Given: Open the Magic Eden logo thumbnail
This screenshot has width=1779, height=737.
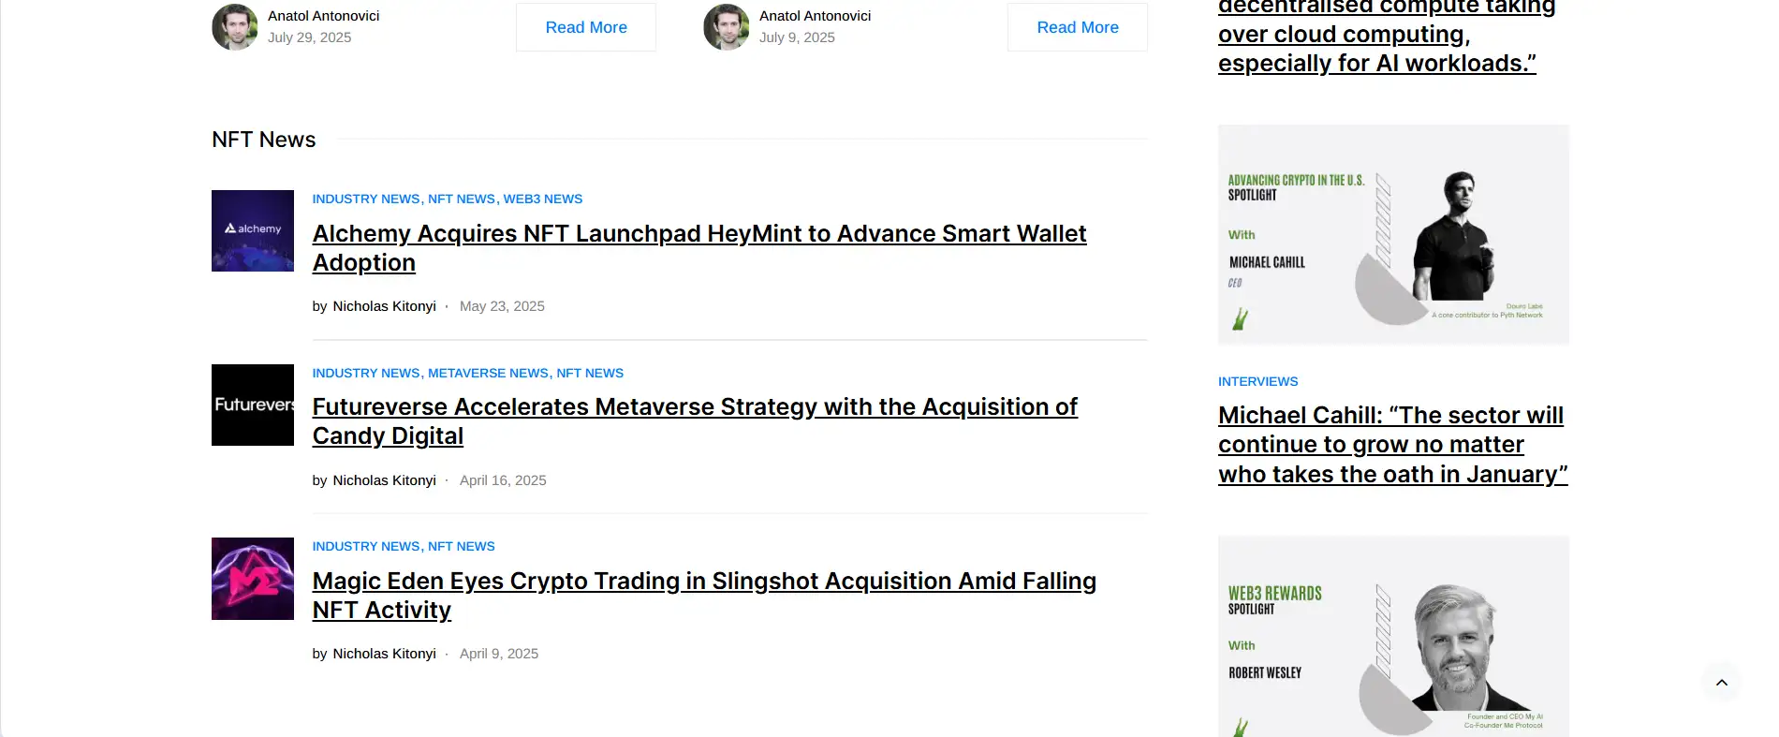Looking at the screenshot, I should click(253, 579).
